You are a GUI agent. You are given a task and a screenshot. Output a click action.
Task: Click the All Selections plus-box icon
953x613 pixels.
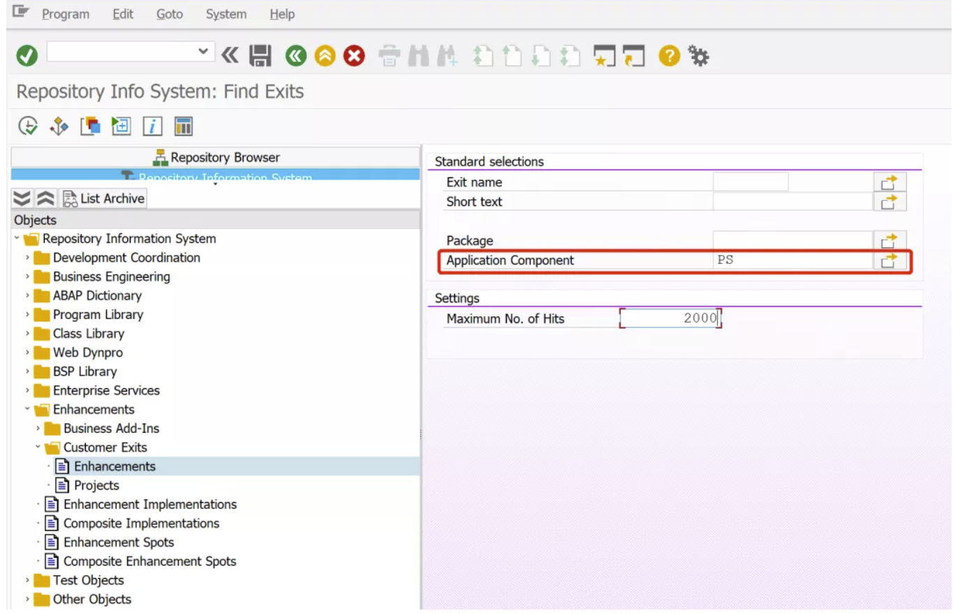[x=121, y=126]
